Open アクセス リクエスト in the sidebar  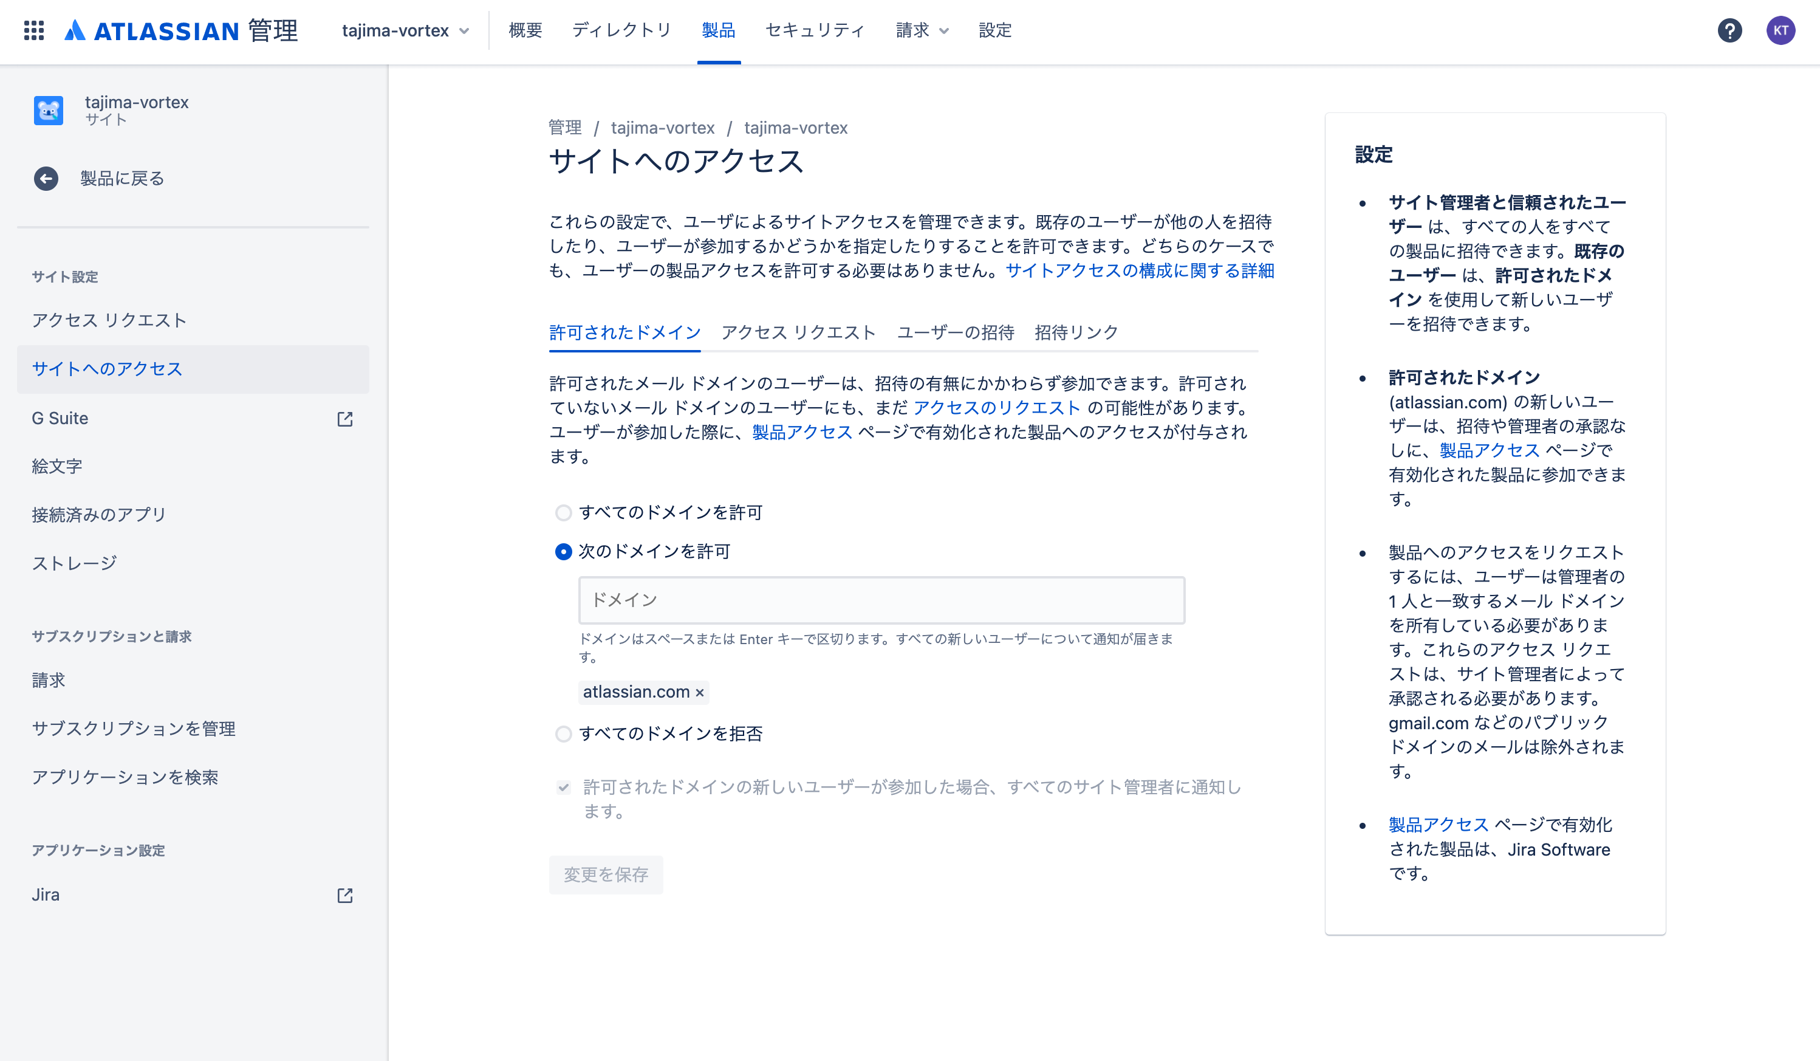coord(193,321)
